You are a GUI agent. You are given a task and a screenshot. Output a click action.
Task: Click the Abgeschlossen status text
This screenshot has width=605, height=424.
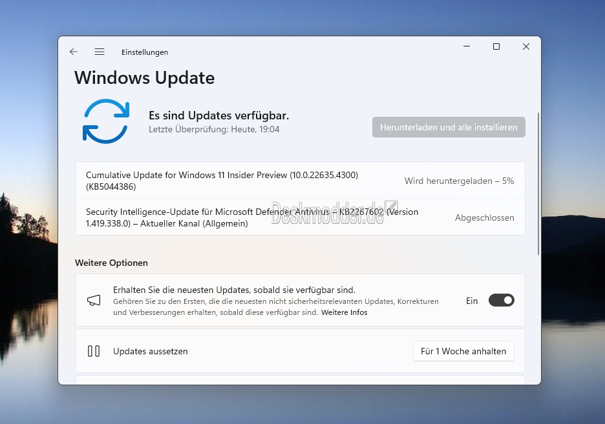[485, 217]
